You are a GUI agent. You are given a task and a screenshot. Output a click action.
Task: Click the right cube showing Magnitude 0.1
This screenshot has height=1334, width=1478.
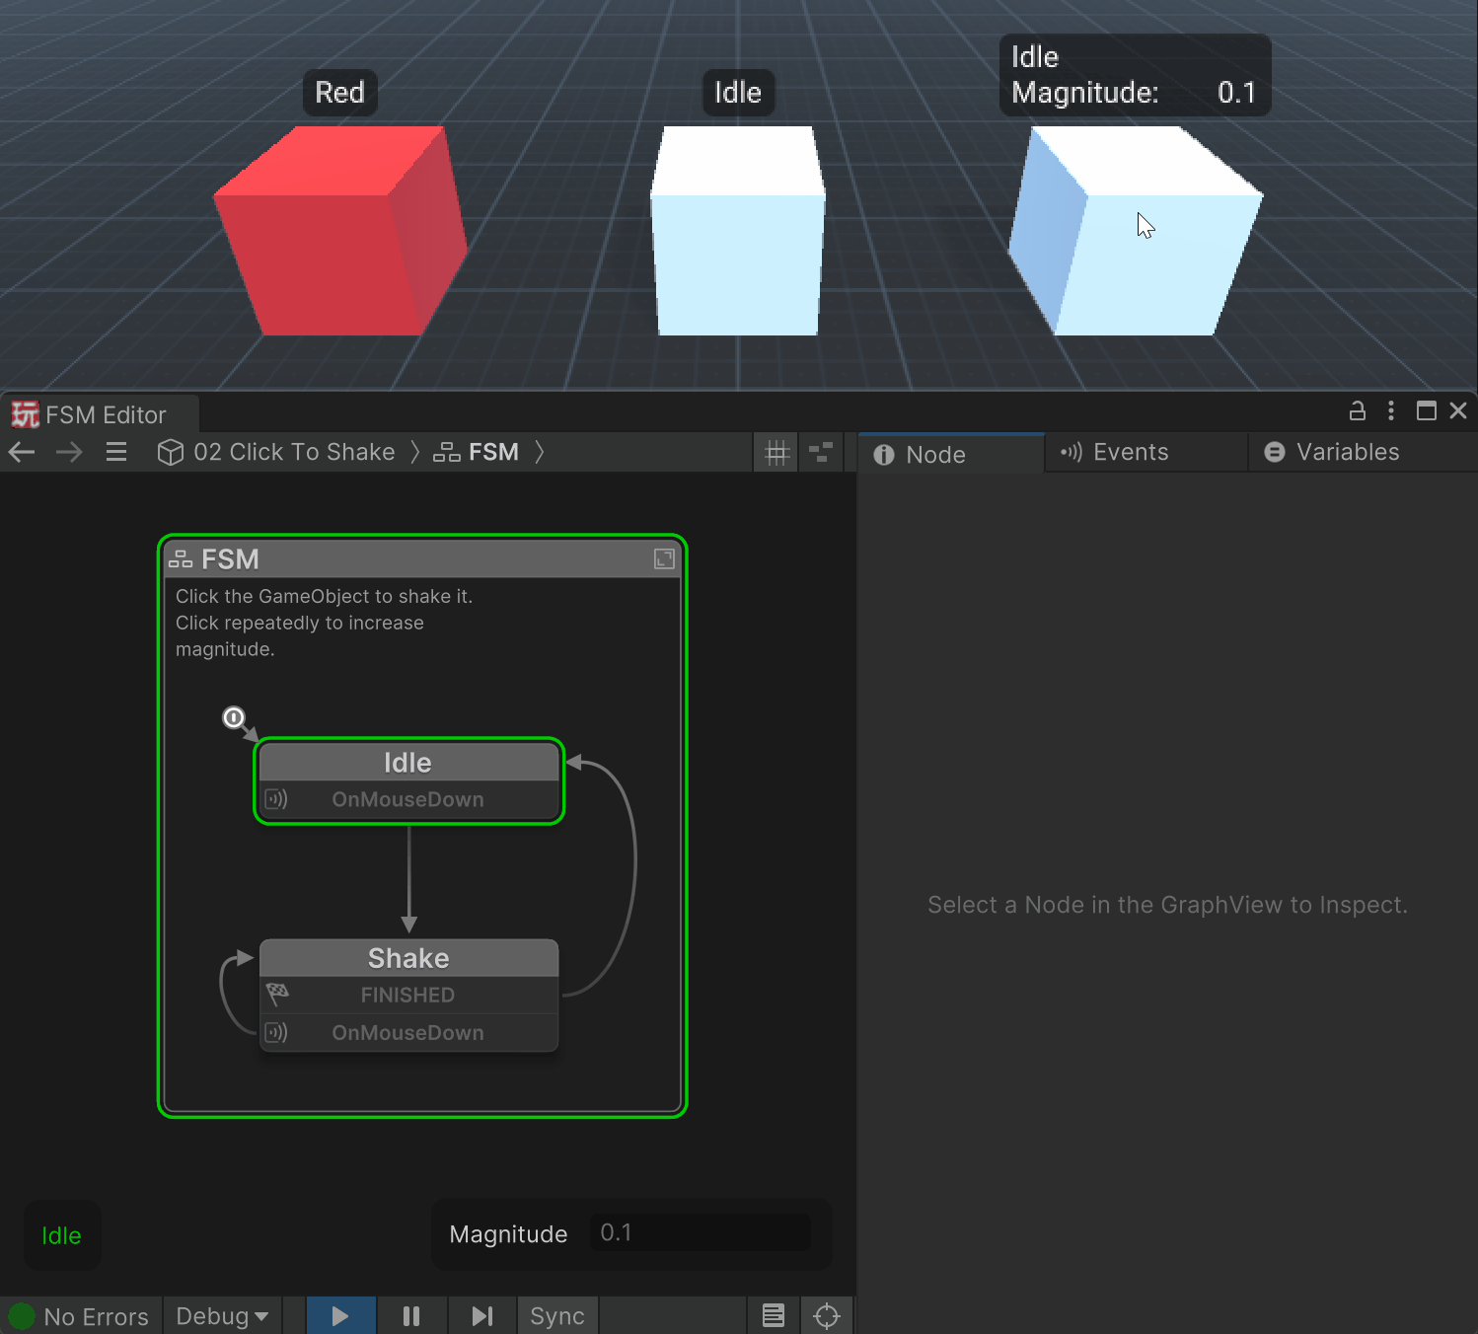coord(1135,231)
